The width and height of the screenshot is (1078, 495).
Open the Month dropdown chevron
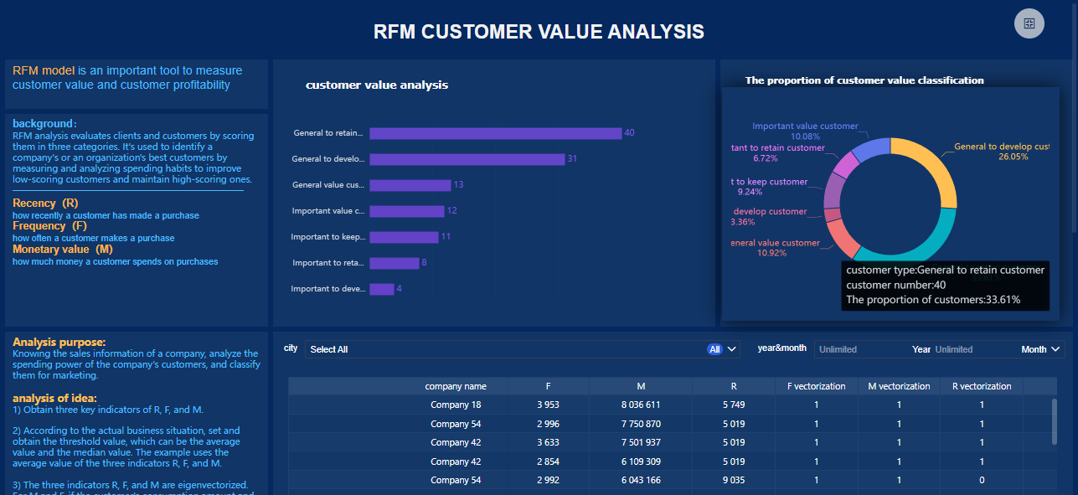pos(1055,349)
